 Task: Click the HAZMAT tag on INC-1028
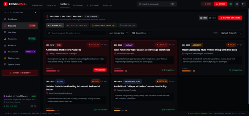tap(129, 45)
